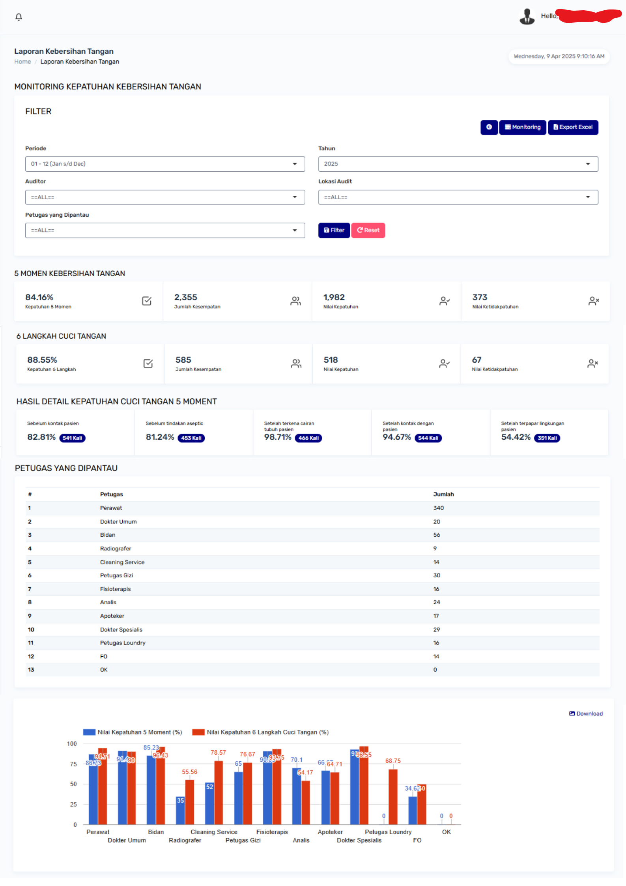Click the notification bell icon
The height and width of the screenshot is (886, 626).
19,17
